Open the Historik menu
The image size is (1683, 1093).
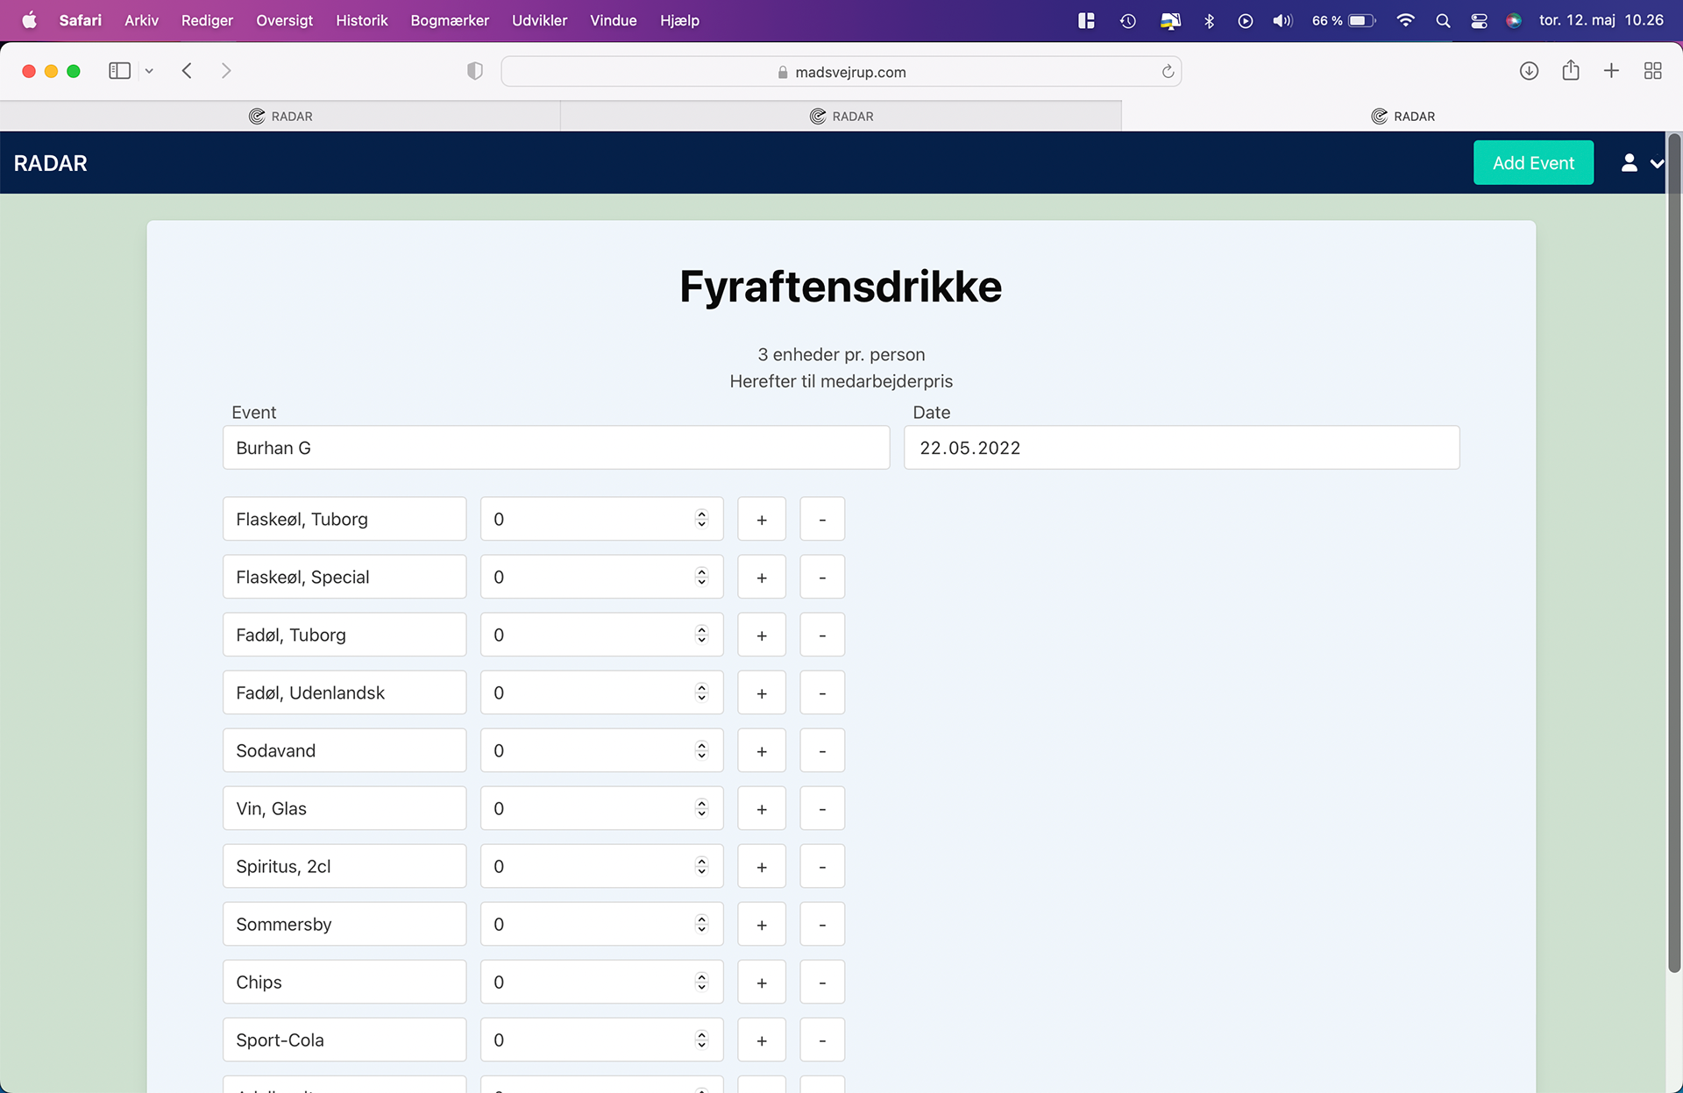click(x=361, y=20)
